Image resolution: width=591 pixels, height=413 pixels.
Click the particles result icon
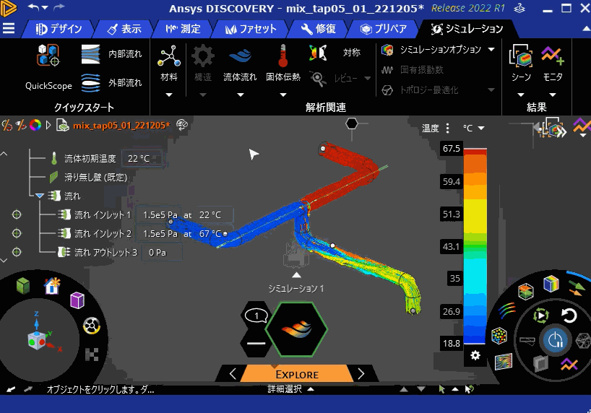(499, 335)
